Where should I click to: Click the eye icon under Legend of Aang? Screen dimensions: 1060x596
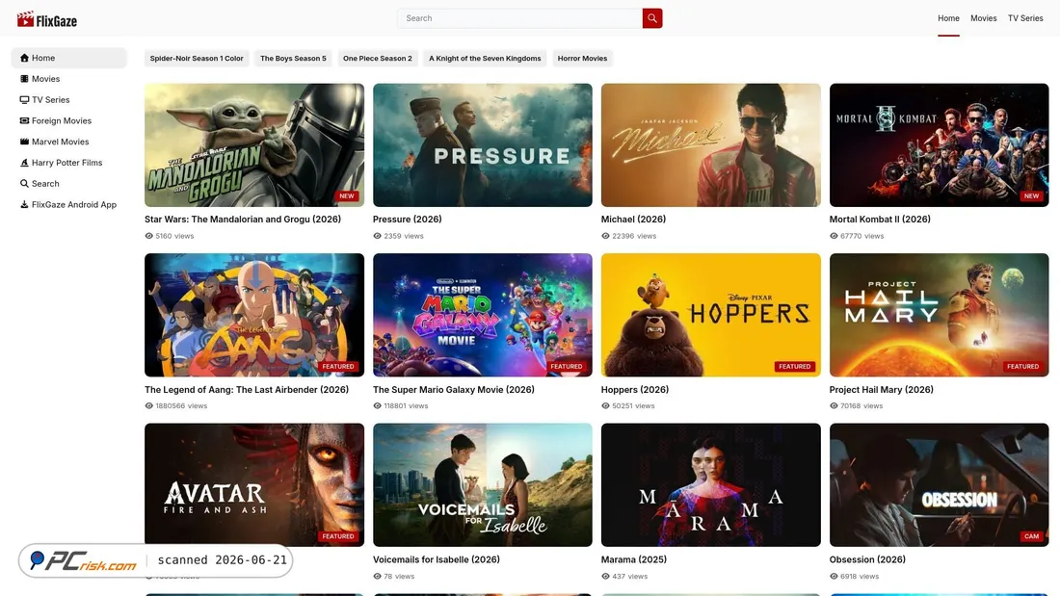coord(148,406)
